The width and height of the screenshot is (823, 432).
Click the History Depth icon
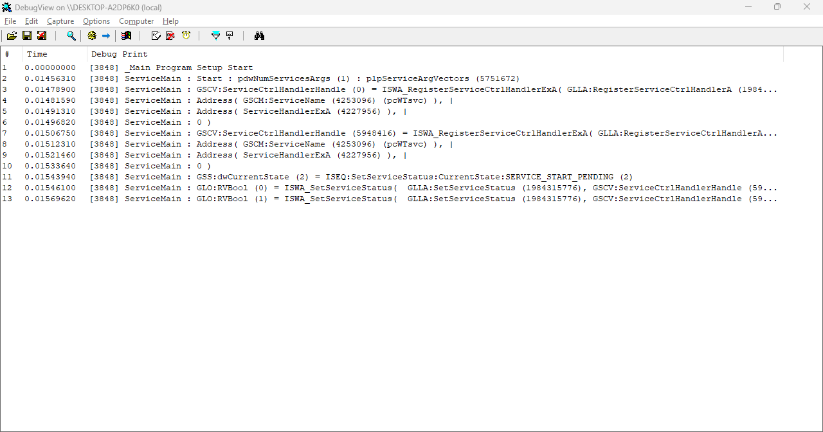click(230, 36)
